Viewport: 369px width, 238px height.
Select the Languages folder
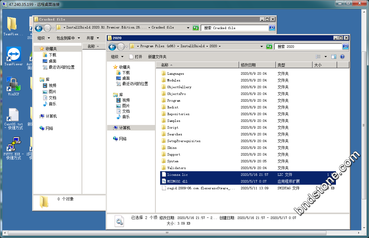click(x=175, y=74)
